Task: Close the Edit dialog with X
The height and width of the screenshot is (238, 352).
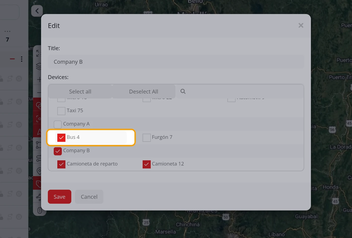Action: pyautogui.click(x=301, y=25)
